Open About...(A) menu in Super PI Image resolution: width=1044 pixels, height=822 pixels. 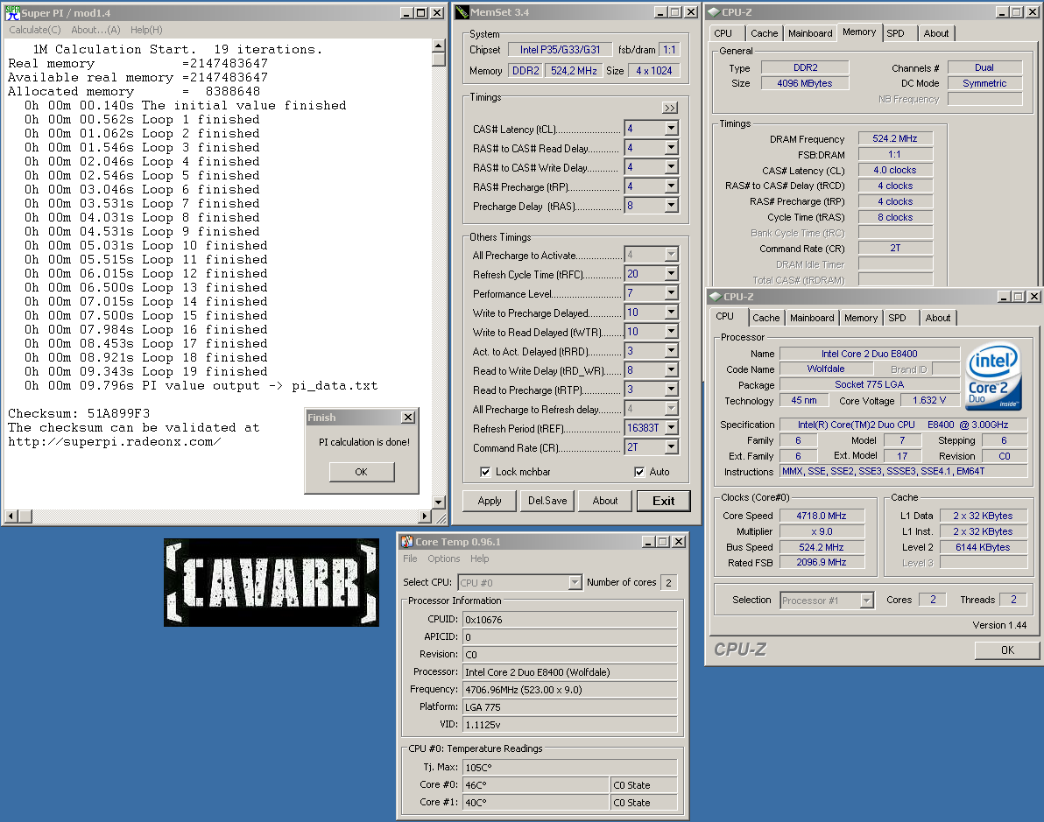click(95, 30)
